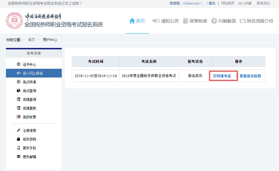Click the envelope icon beside 更改邮箱
Viewport: 279px width, 171px height.
click(19, 157)
